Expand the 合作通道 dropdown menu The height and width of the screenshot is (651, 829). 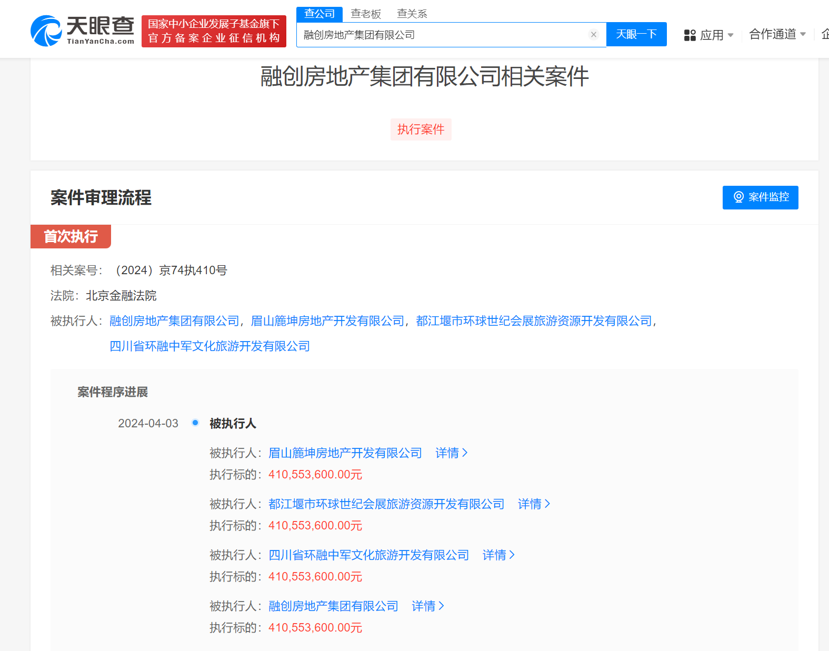point(777,34)
